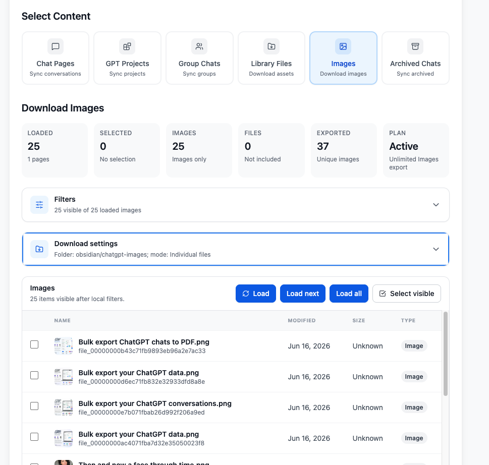This screenshot has width=489, height=465.
Task: Select checkbox for file ending in 8a8e
Action: click(x=34, y=375)
